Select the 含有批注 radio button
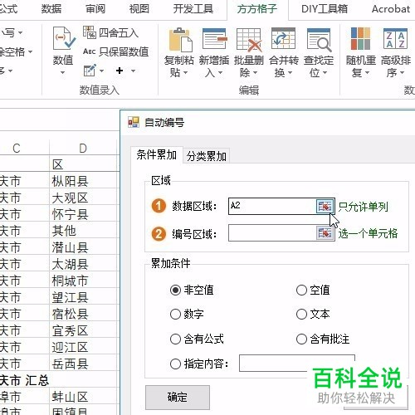 [301, 339]
